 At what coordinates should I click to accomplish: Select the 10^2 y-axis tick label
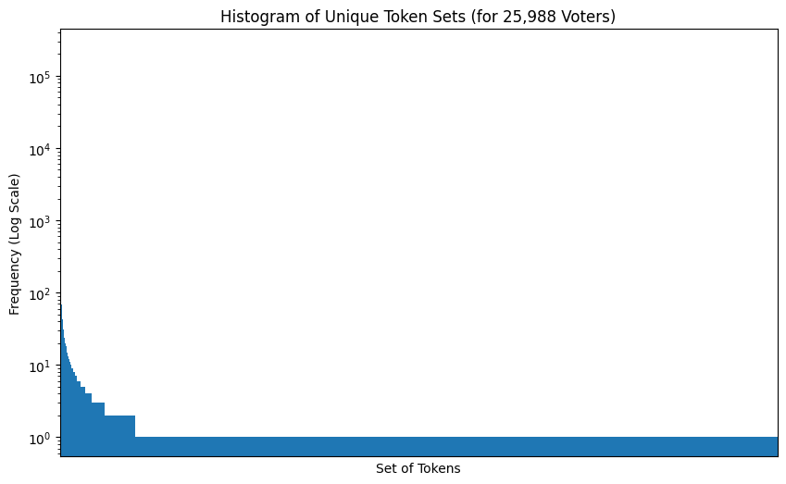pyautogui.click(x=42, y=294)
